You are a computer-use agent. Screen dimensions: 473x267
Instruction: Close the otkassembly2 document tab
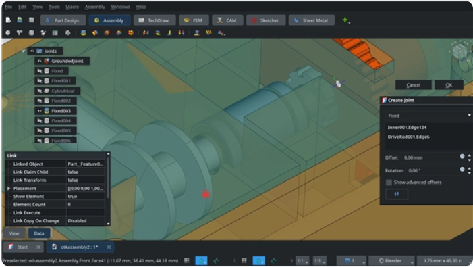click(x=109, y=247)
